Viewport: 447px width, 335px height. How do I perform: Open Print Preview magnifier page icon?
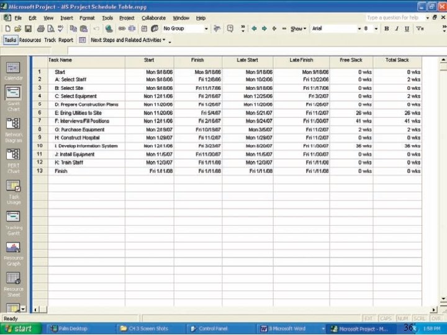click(x=51, y=29)
